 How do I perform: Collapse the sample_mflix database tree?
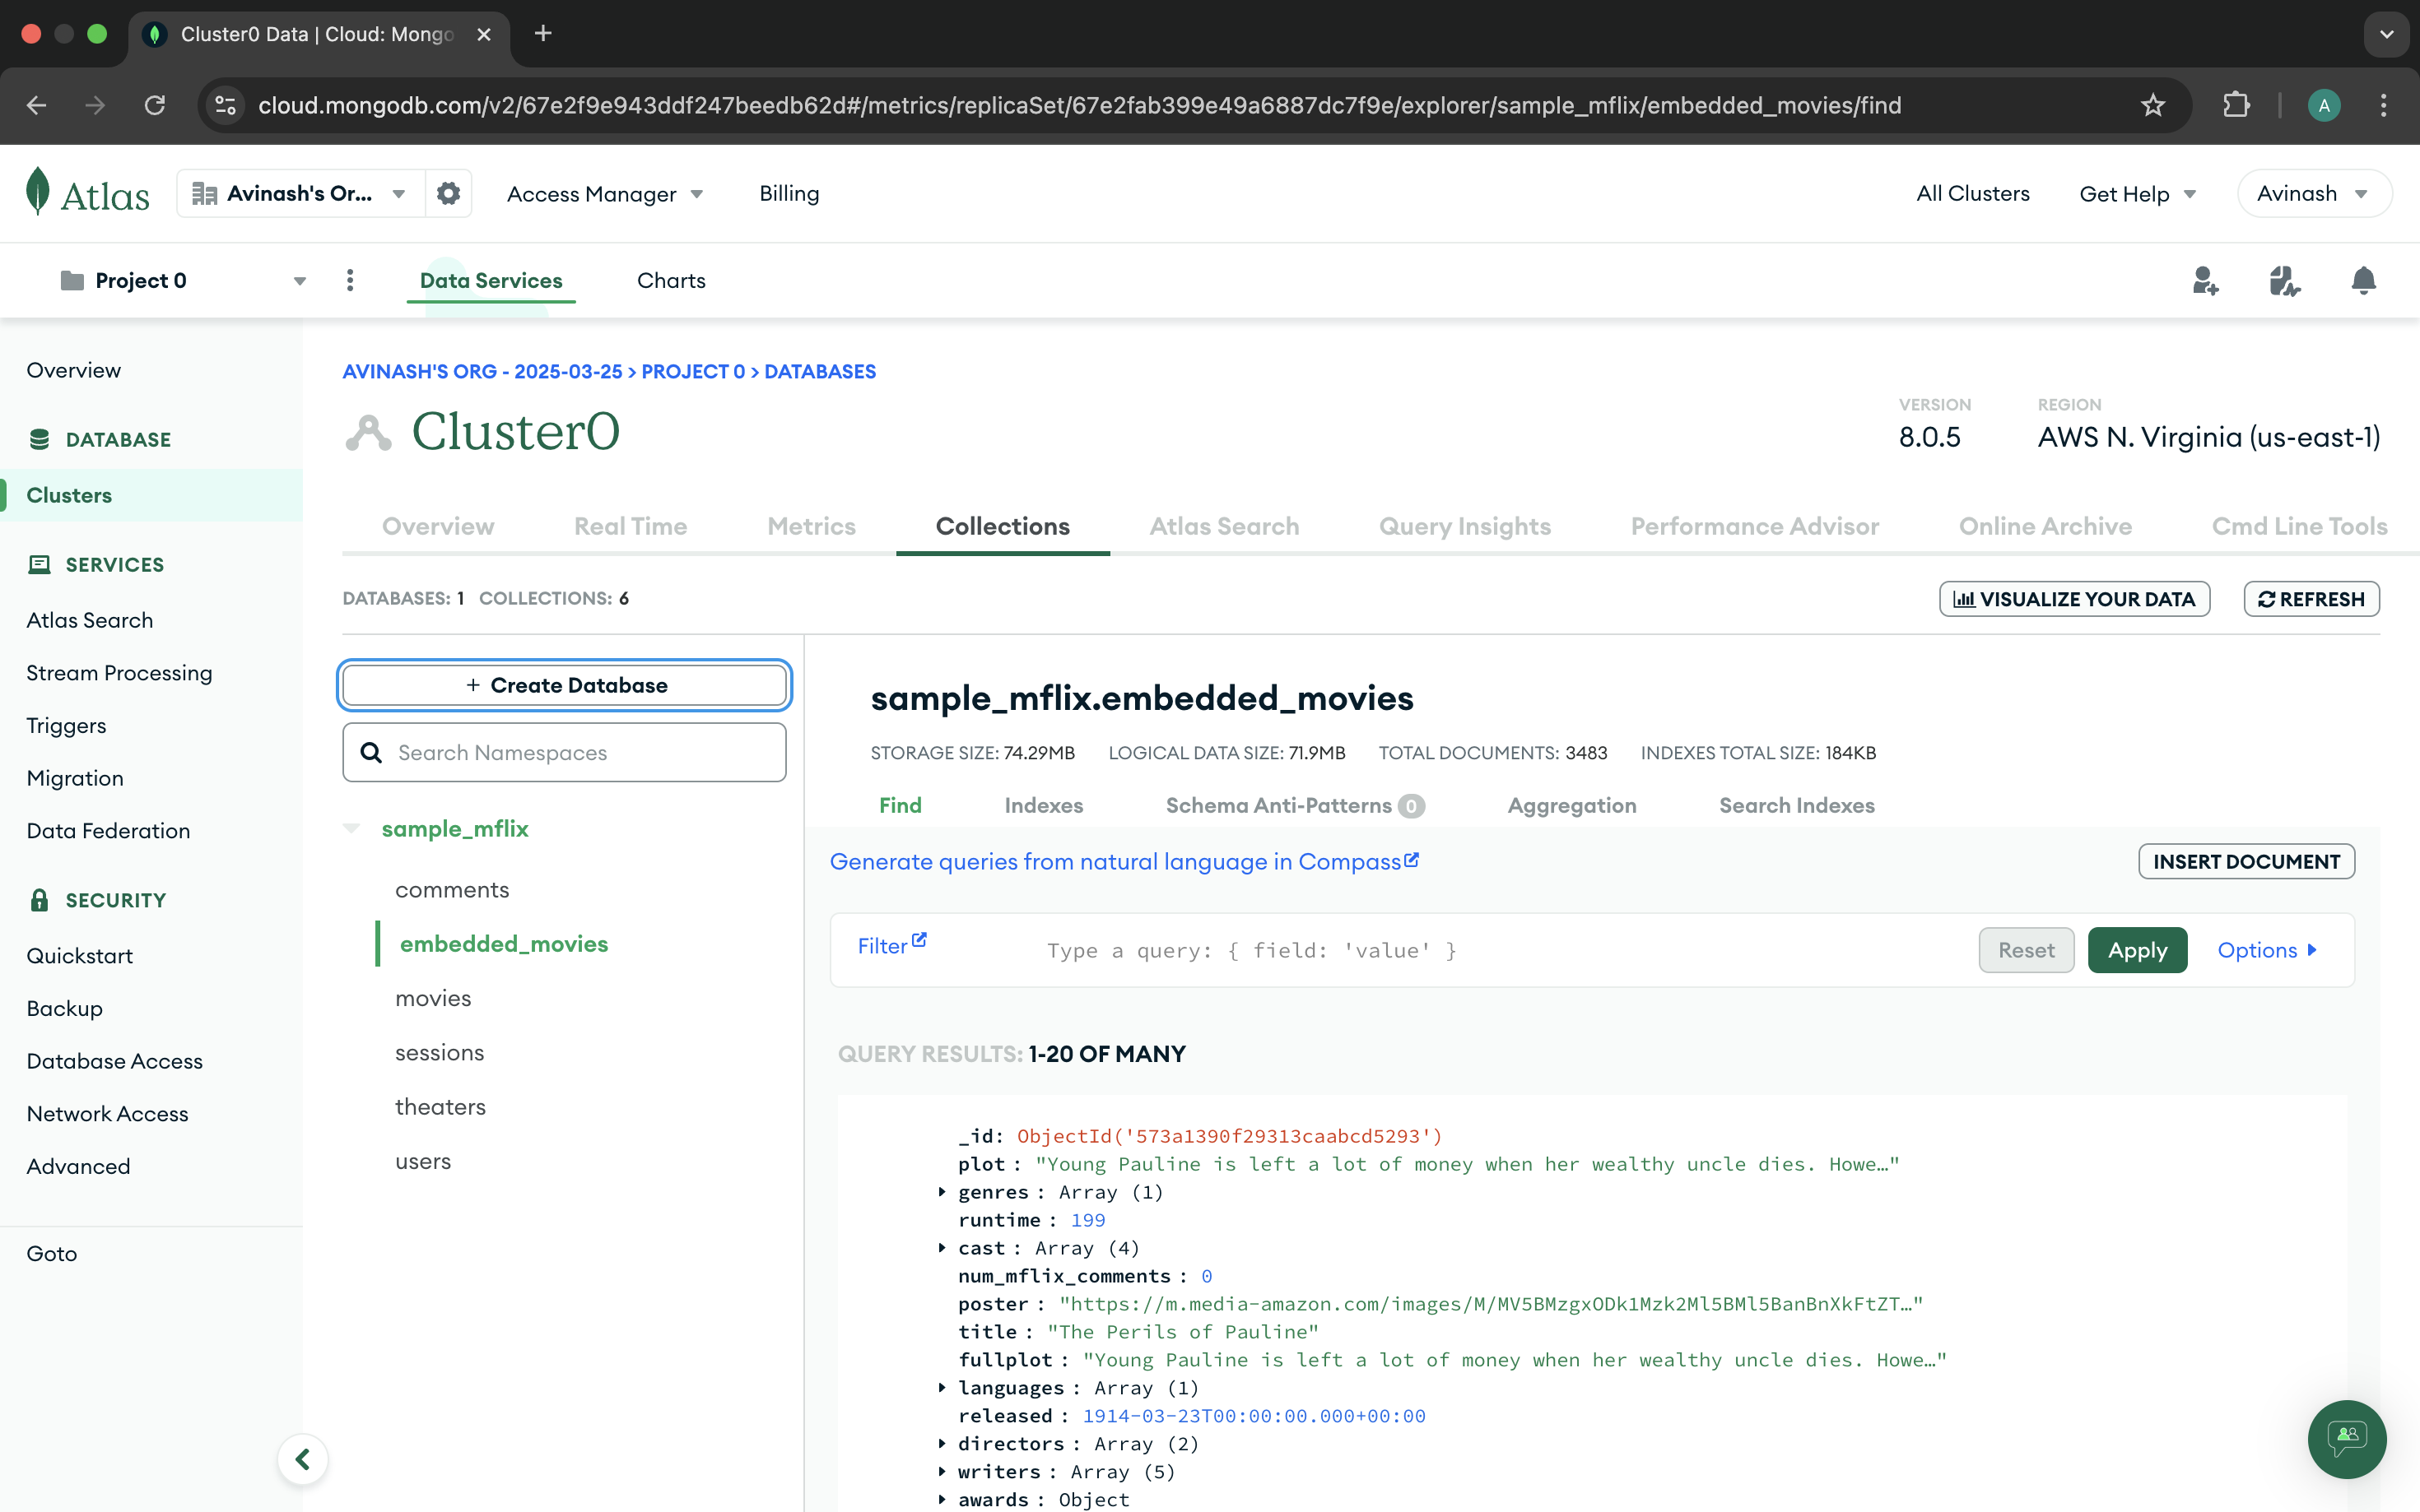(x=351, y=828)
